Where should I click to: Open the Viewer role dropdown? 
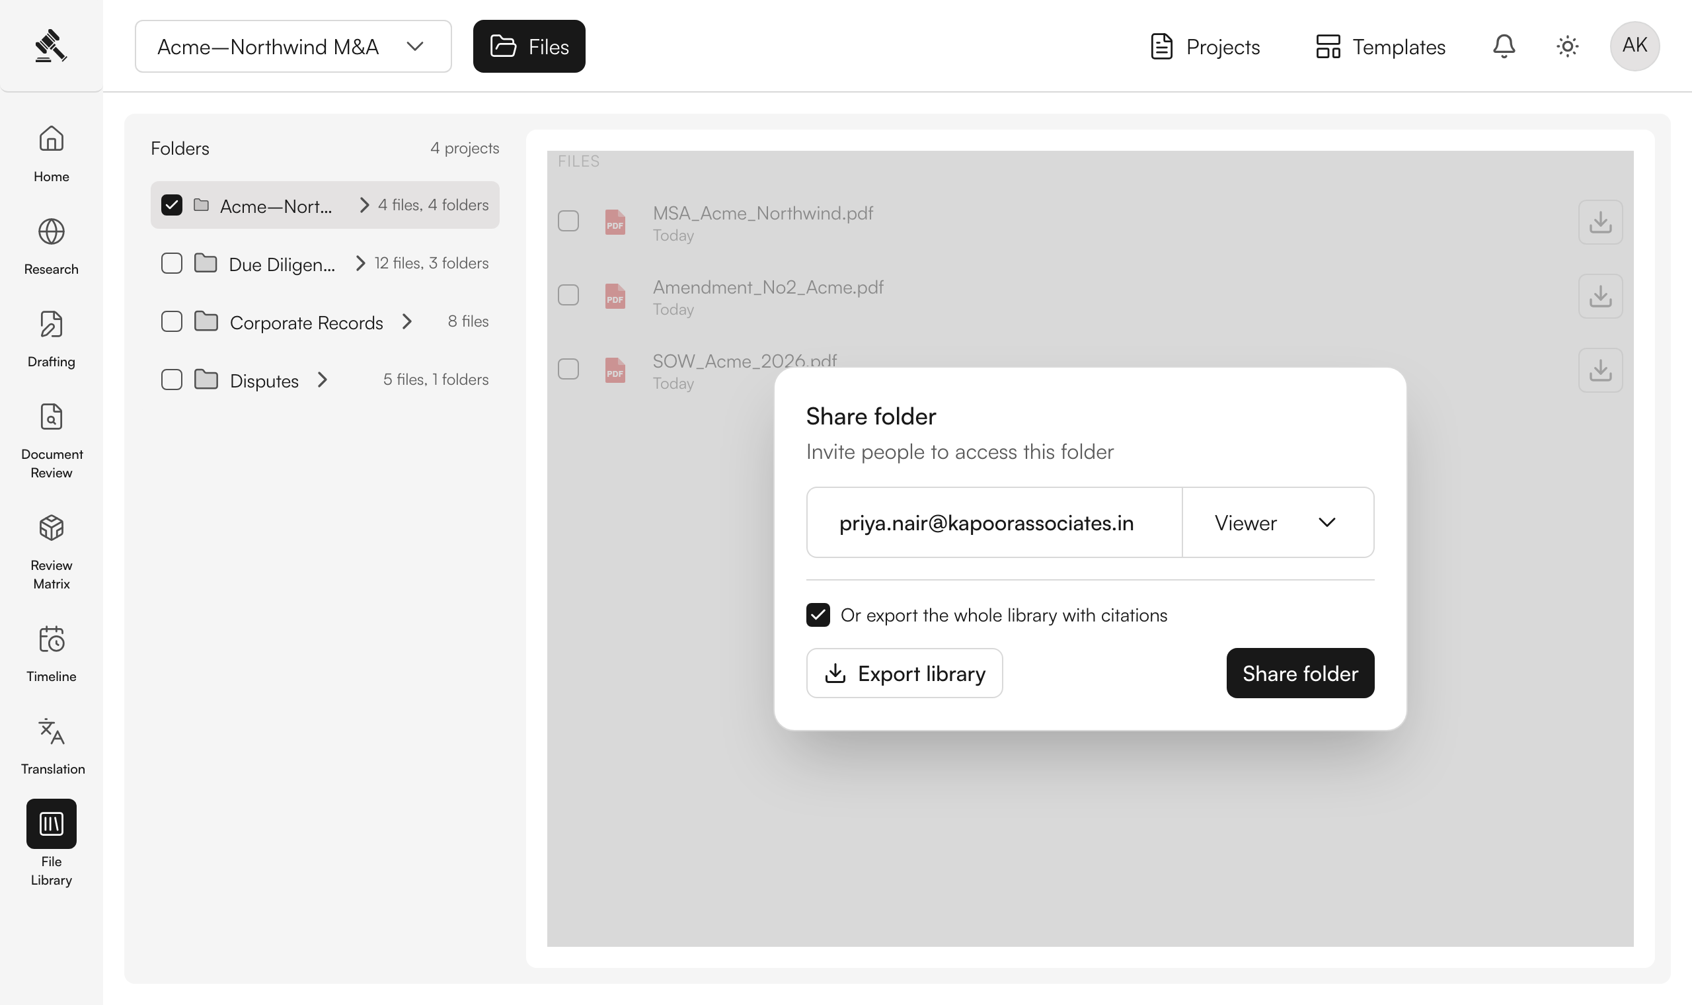pyautogui.click(x=1278, y=522)
